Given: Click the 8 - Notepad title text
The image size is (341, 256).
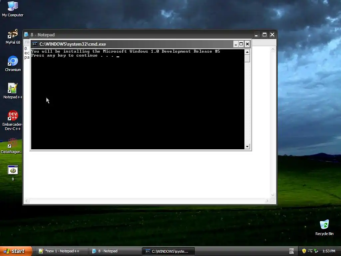Looking at the screenshot, I should point(43,35).
